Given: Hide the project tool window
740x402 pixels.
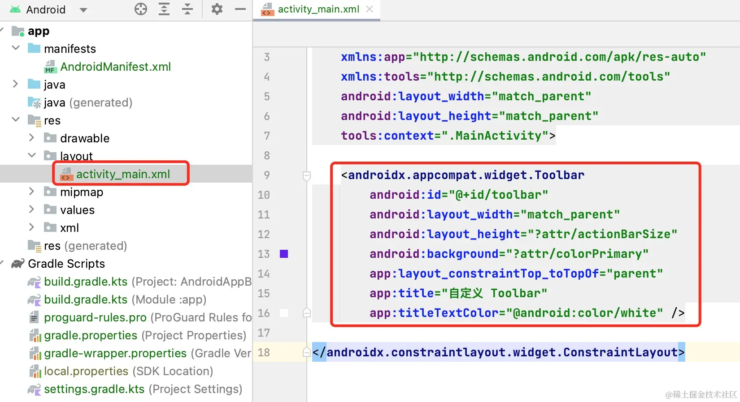Looking at the screenshot, I should [240, 9].
